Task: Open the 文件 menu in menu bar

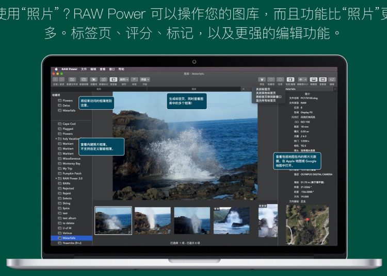Action: [x=84, y=68]
